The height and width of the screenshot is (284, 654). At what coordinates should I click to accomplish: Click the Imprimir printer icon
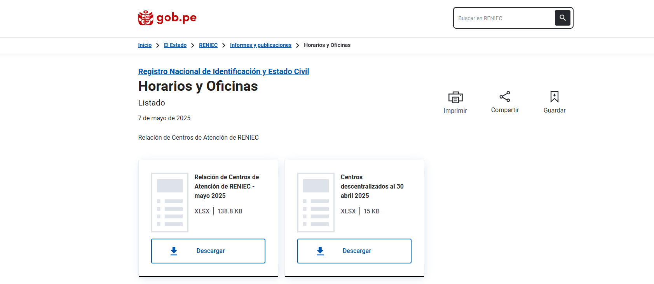455,97
